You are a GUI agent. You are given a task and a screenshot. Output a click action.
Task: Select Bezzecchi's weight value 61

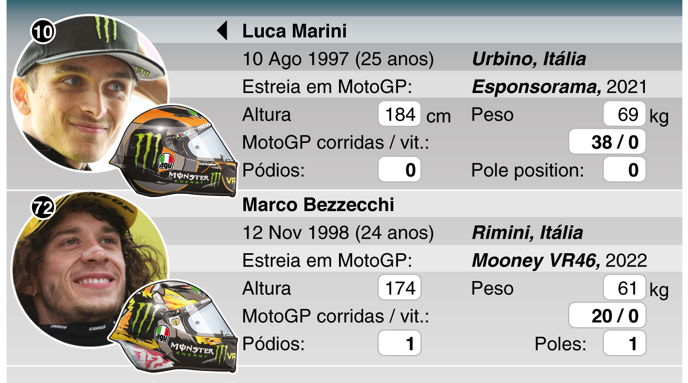[624, 288]
